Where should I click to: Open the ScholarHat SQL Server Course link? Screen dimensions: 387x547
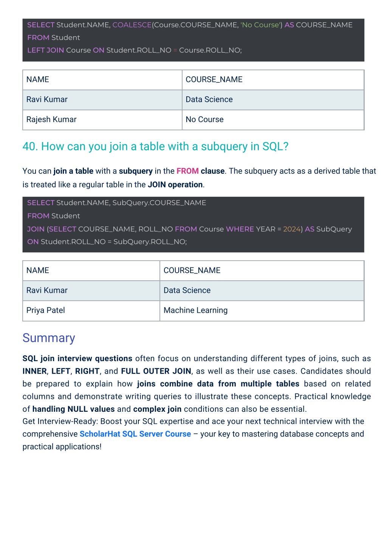[x=135, y=434]
